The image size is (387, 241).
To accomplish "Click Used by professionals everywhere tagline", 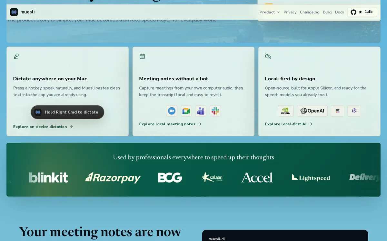I will click(x=193, y=157).
